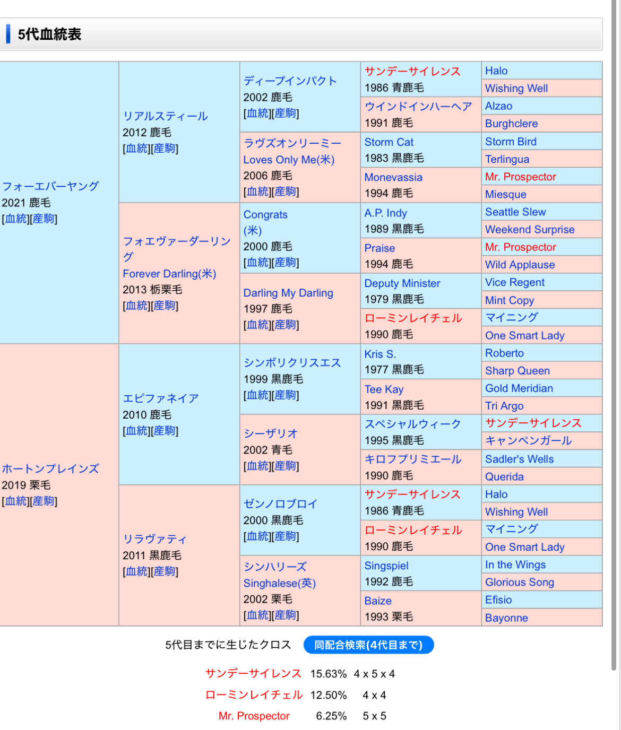
Task: Open キロフプリミエール horse link
Action: pyautogui.click(x=413, y=459)
